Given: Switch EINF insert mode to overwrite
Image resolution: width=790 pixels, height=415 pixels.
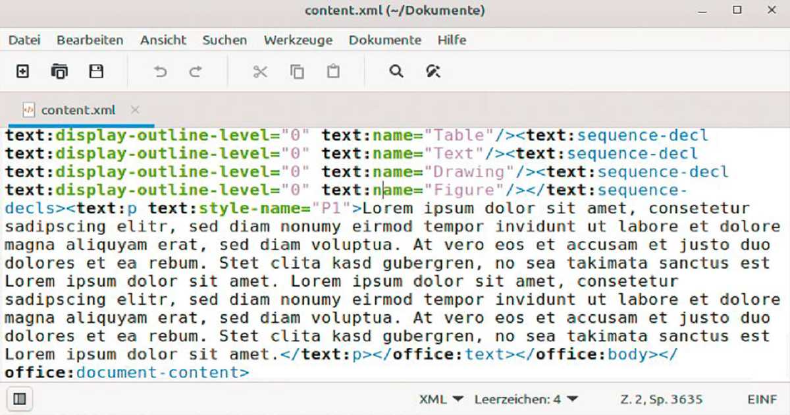Looking at the screenshot, I should [x=761, y=399].
